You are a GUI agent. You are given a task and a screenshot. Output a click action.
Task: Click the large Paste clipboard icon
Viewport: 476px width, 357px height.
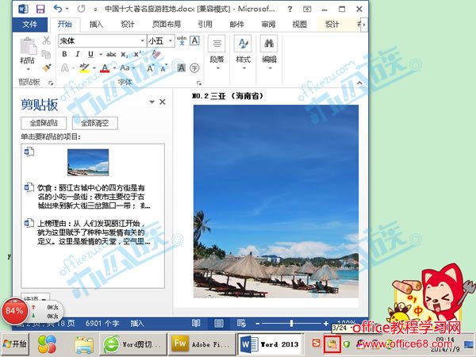(x=28, y=47)
